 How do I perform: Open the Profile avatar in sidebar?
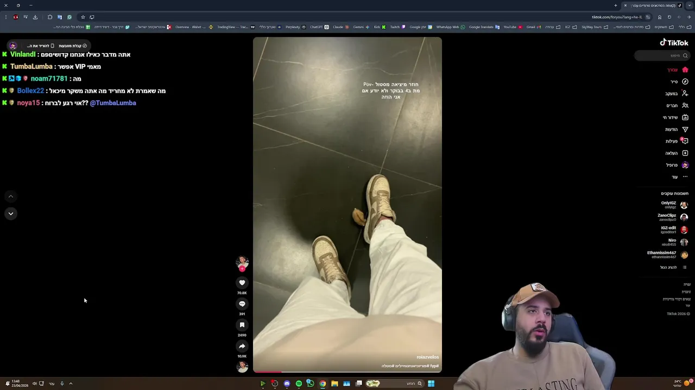tap(685, 165)
